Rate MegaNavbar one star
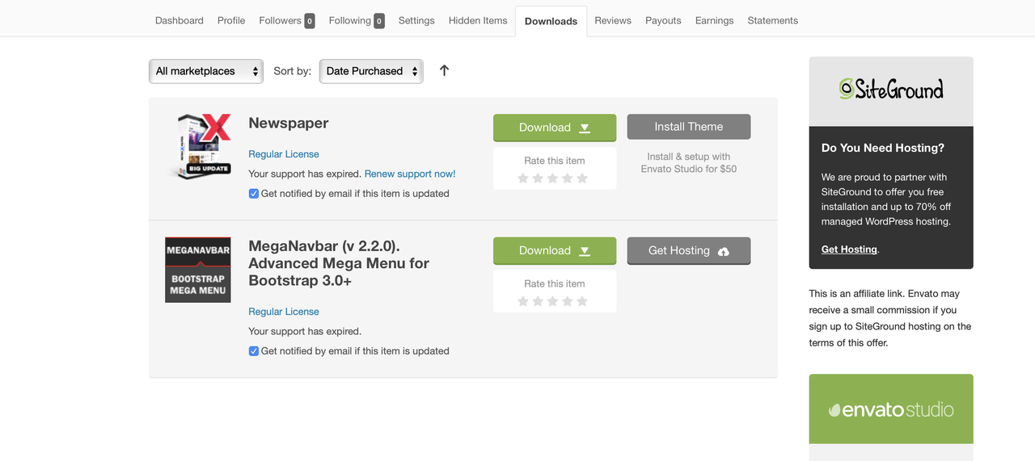Screen dimensions: 1035x461 pyautogui.click(x=523, y=301)
